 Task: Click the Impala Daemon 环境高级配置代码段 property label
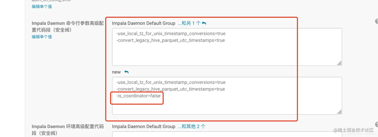67,130
